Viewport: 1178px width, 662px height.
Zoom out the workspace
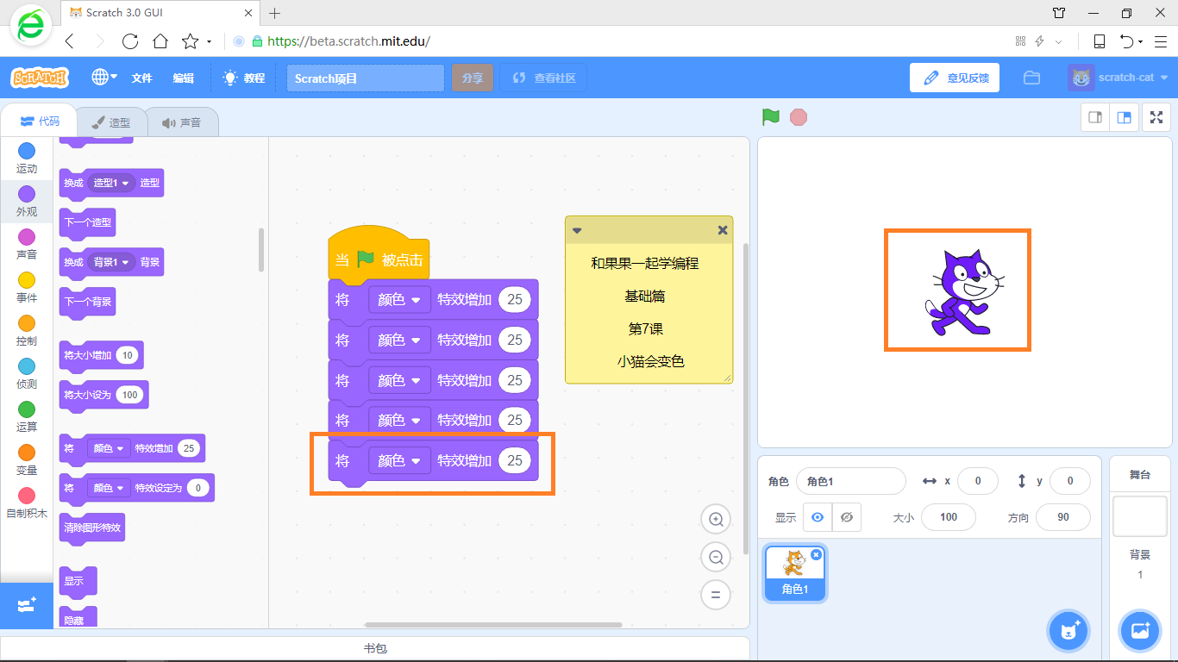715,558
